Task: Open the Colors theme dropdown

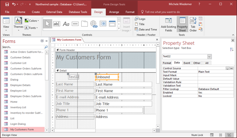Action: tap(32, 21)
